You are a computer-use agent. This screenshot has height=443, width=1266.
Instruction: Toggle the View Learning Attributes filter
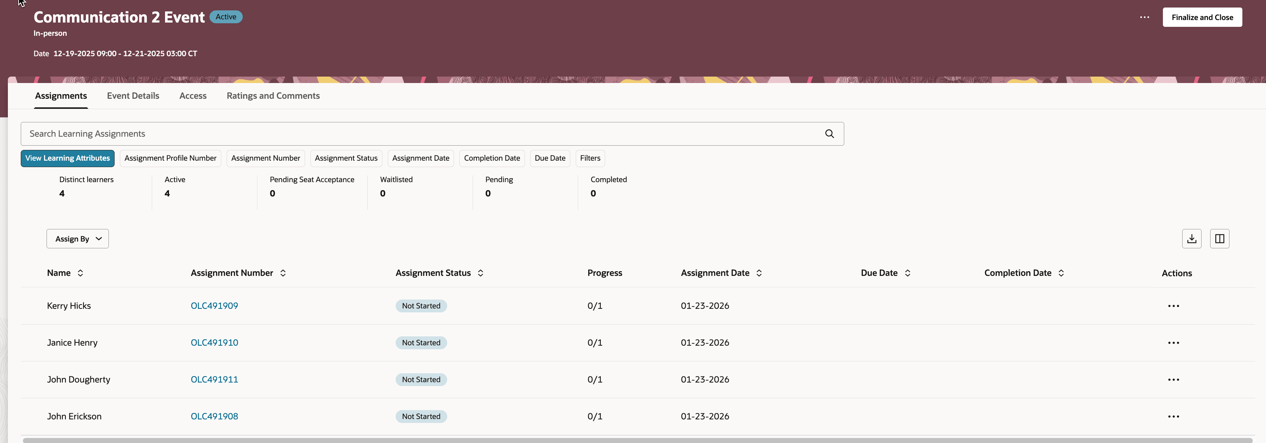[x=67, y=158]
